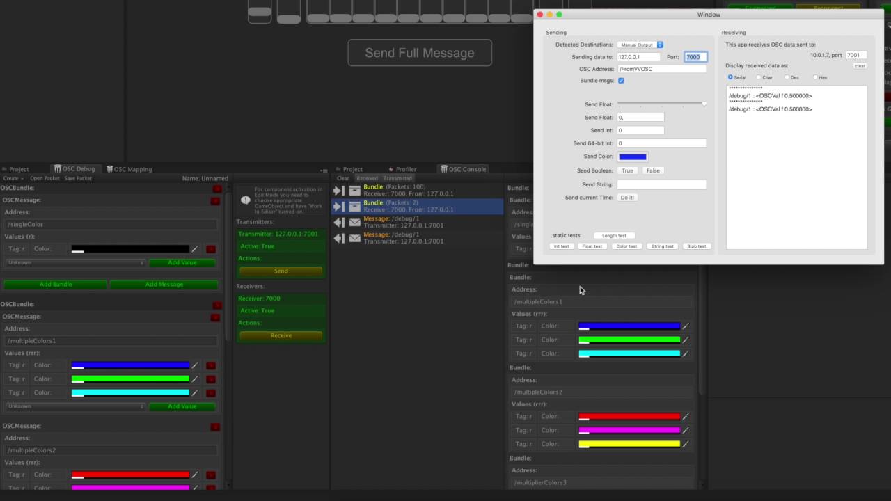Open the Detected Destinations dropdown
Viewport: 891px width, 501px height.
coord(640,45)
